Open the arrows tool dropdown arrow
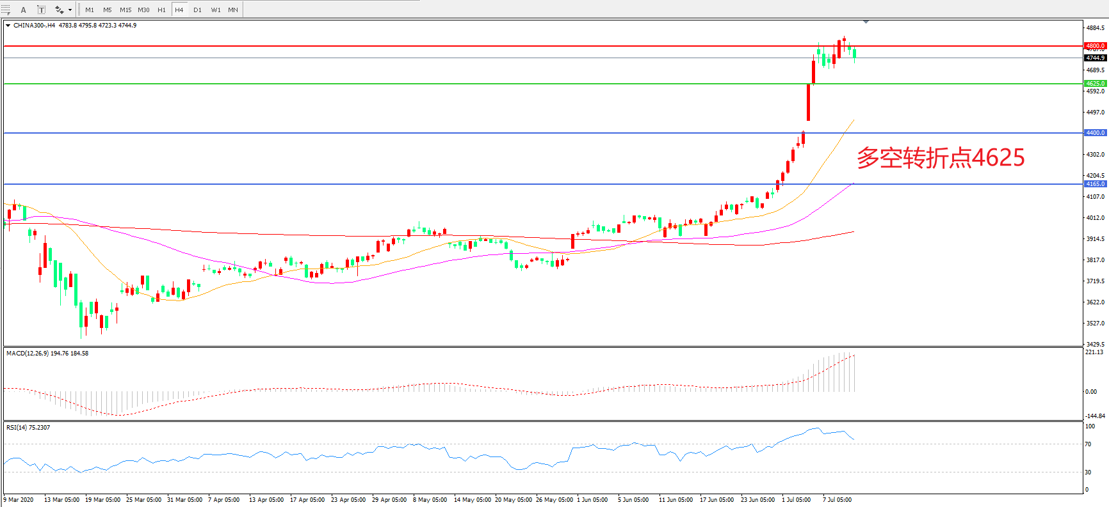Screen dimensions: 1109x507 point(70,10)
